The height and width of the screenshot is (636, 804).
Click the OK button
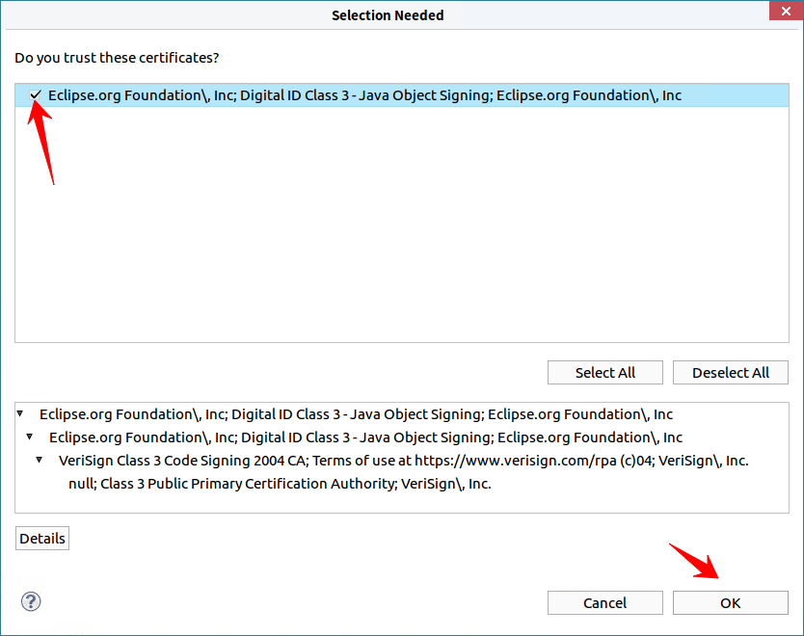click(x=730, y=602)
